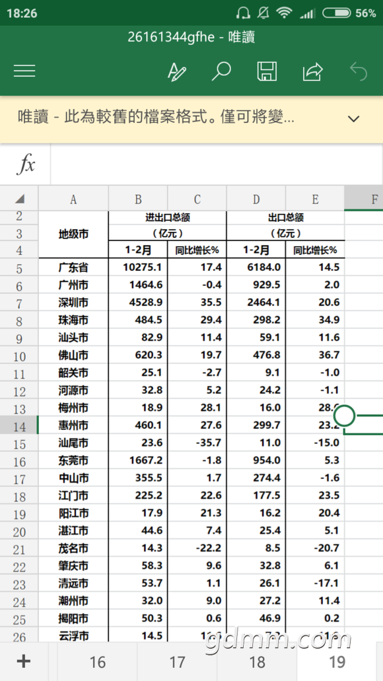Open the search magnifier tool
Viewport: 383px width, 681px height.
(221, 71)
